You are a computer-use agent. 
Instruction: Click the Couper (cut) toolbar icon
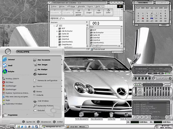89,11
